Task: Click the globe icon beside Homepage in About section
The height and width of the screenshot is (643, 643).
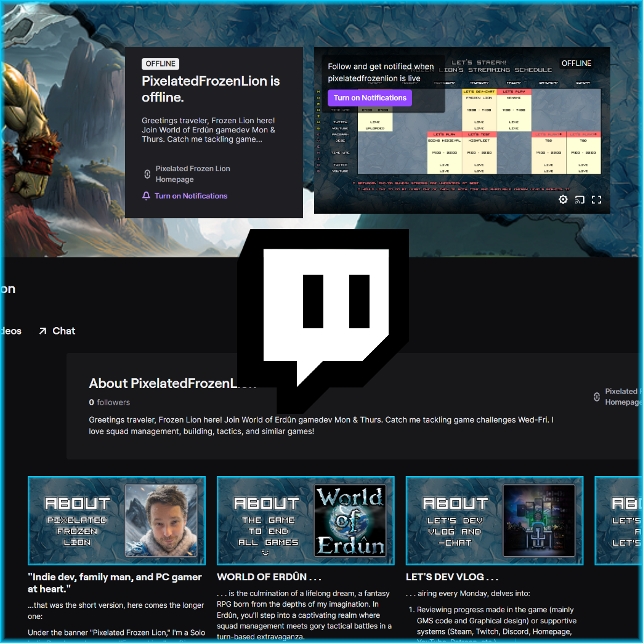Action: click(x=596, y=397)
